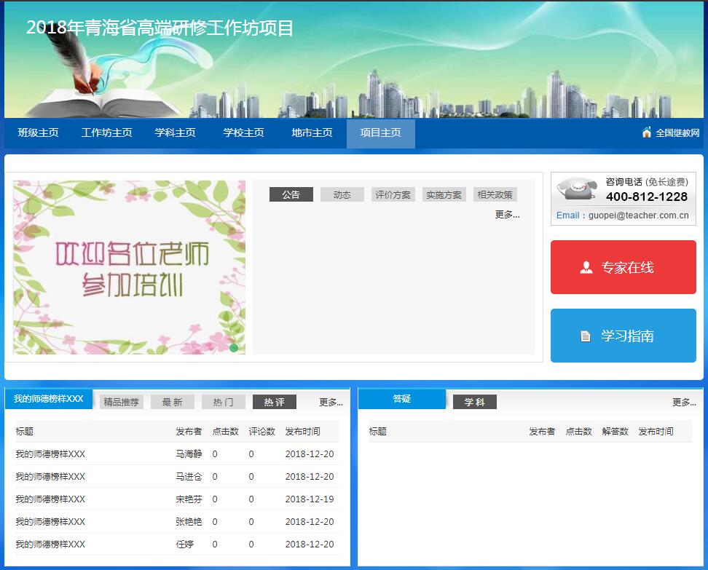Click 更多... in the 答疑 panel
Image resolution: width=708 pixels, height=570 pixels.
click(x=684, y=402)
